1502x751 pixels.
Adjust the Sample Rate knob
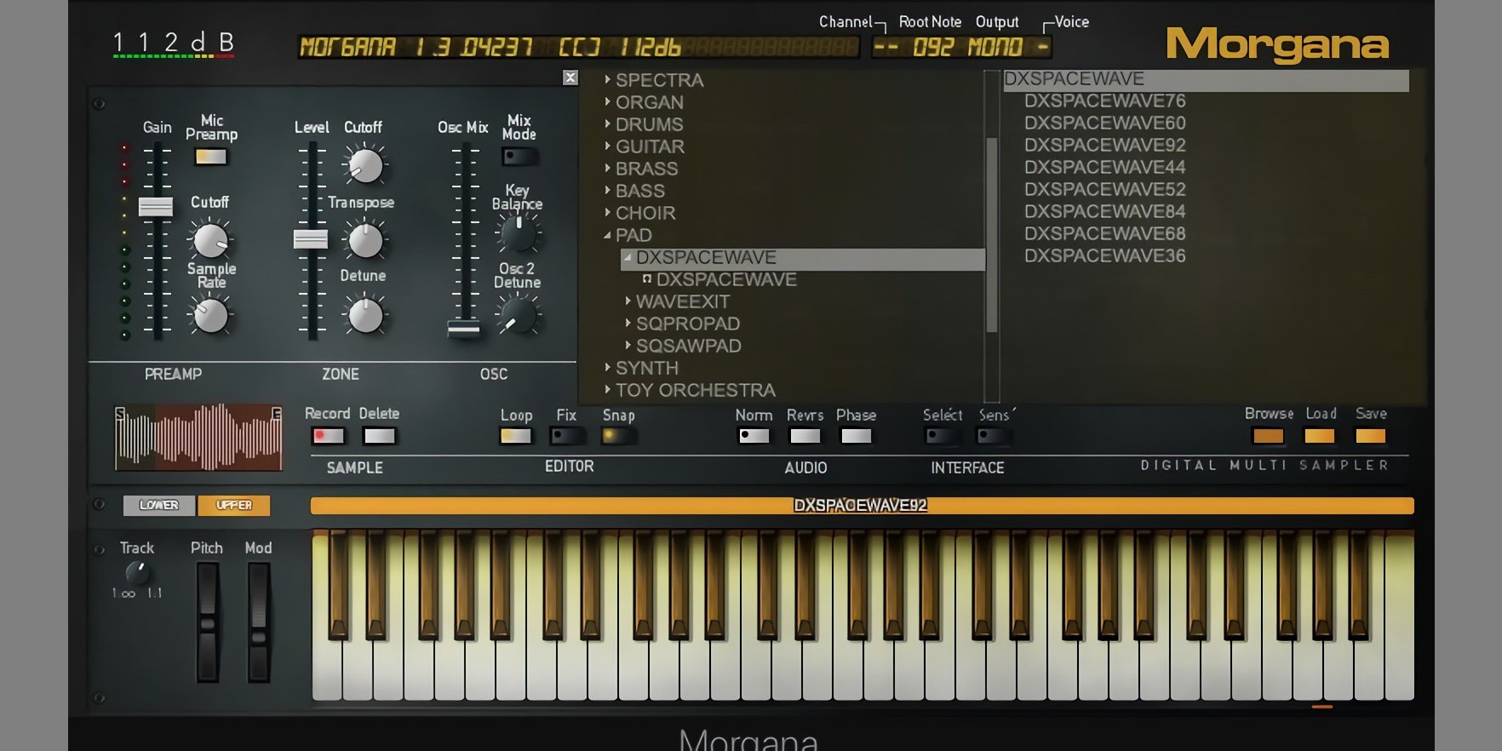click(x=210, y=316)
